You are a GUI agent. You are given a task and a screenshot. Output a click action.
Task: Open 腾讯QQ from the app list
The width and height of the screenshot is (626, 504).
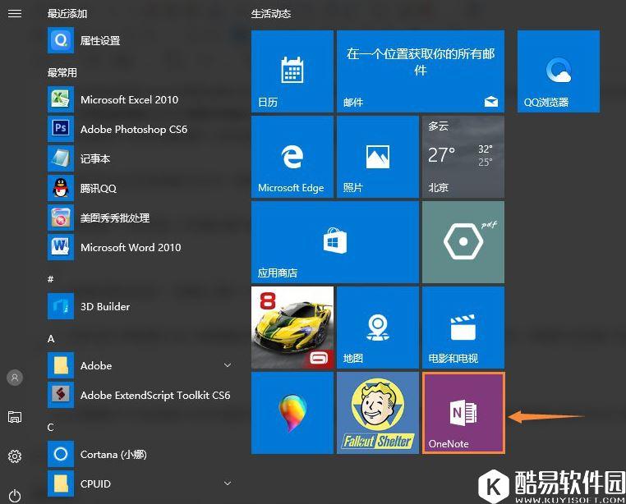[140, 188]
